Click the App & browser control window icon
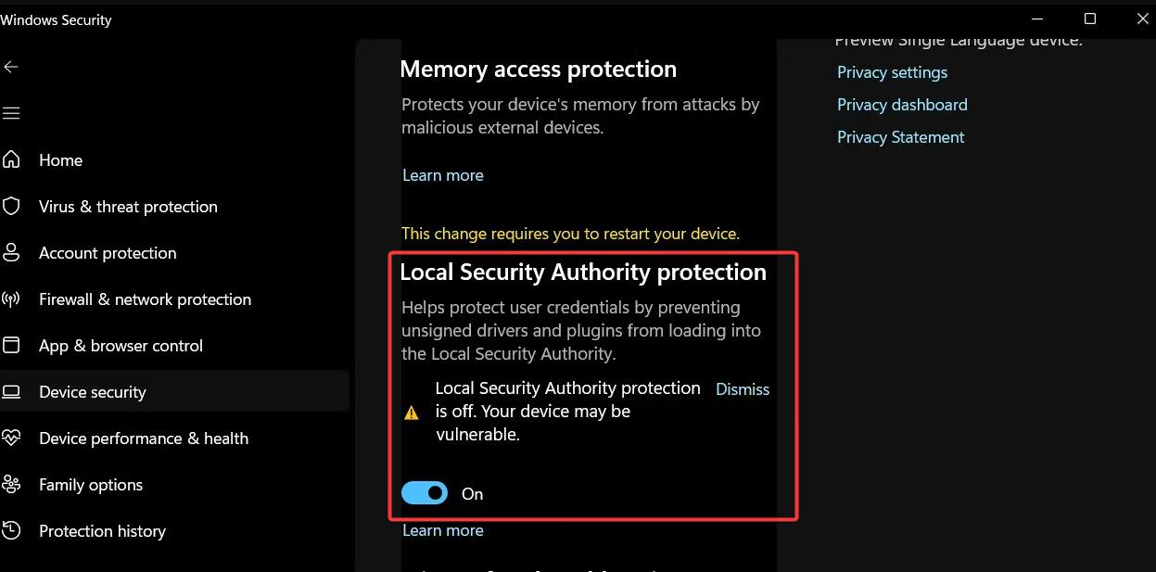 11,345
